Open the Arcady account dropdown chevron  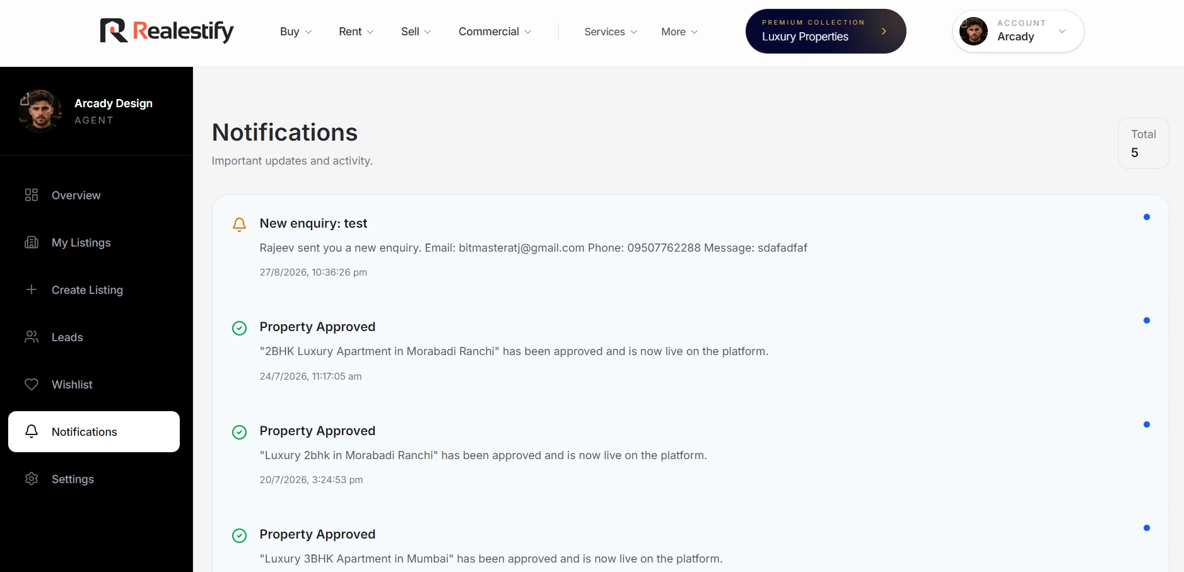click(1062, 31)
